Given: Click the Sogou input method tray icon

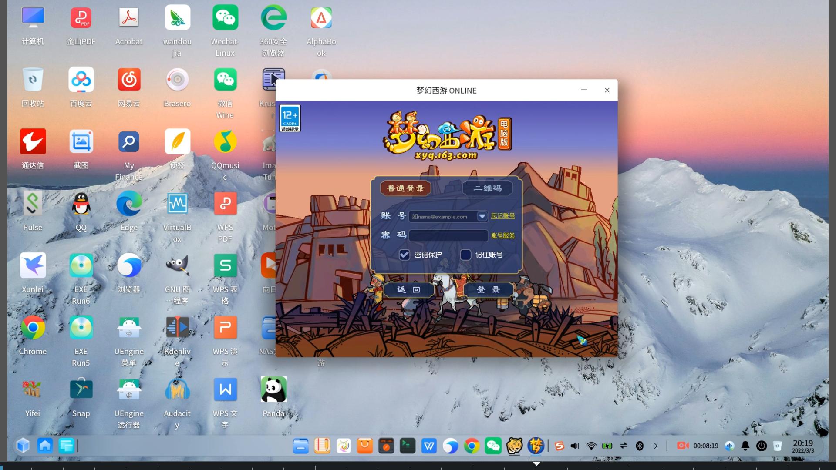Looking at the screenshot, I should (x=560, y=446).
